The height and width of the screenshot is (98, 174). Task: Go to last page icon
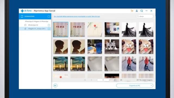121,80
